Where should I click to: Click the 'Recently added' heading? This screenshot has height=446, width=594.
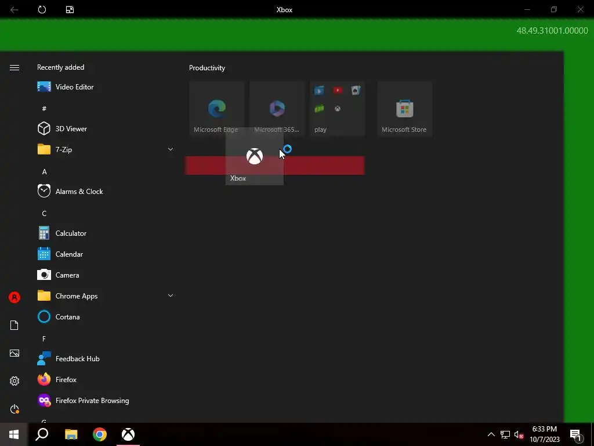pos(60,67)
